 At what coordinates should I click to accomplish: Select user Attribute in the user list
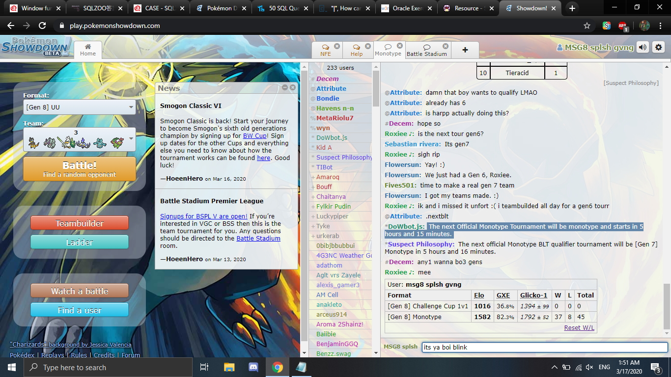331,88
